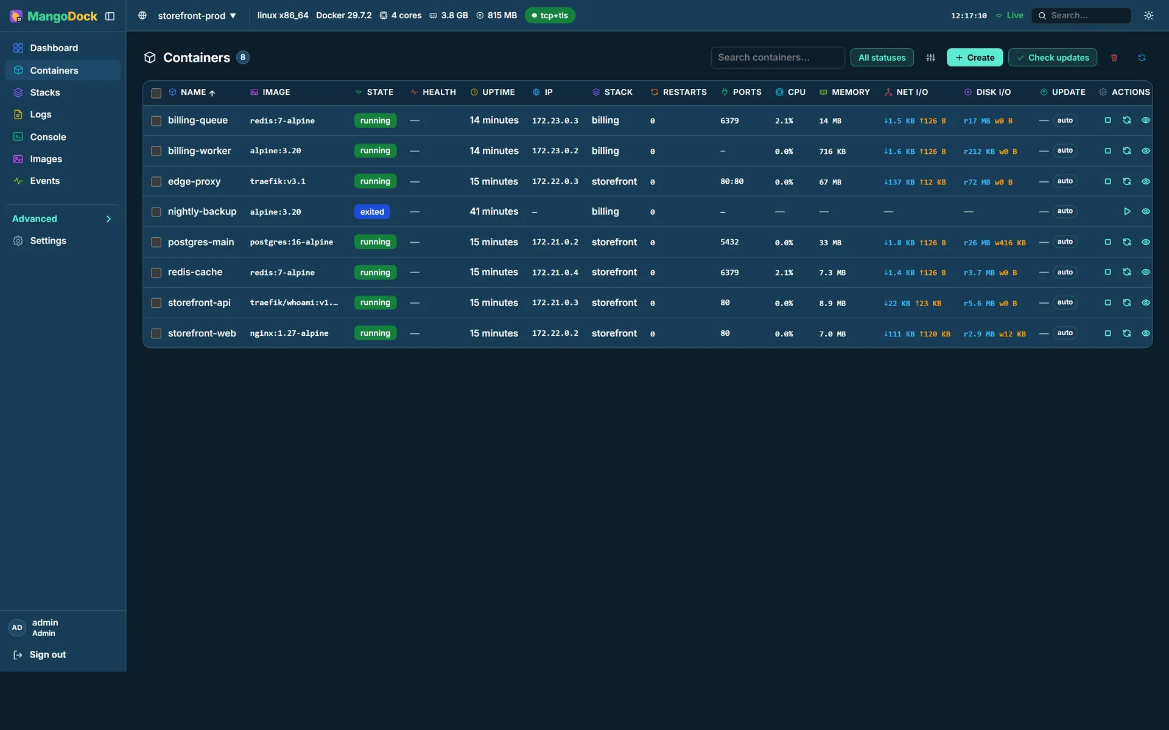Expand the Advanced sidebar section
This screenshot has height=730, width=1169.
[62, 219]
